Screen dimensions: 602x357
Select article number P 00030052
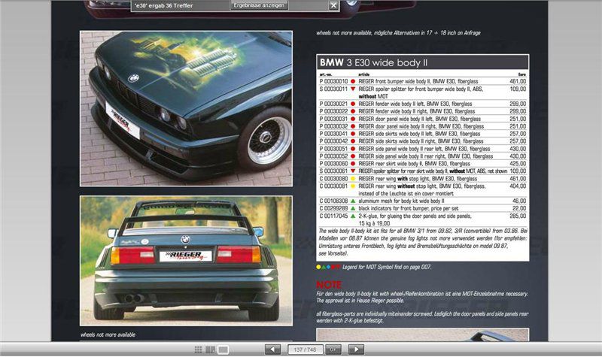point(333,156)
